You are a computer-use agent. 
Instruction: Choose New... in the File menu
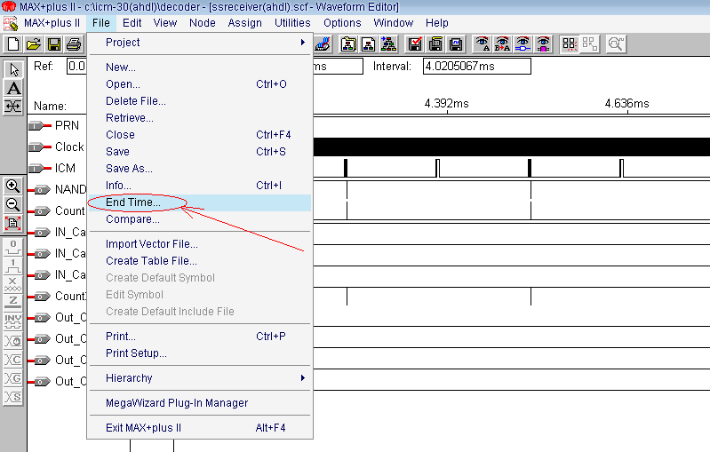[x=200, y=67]
